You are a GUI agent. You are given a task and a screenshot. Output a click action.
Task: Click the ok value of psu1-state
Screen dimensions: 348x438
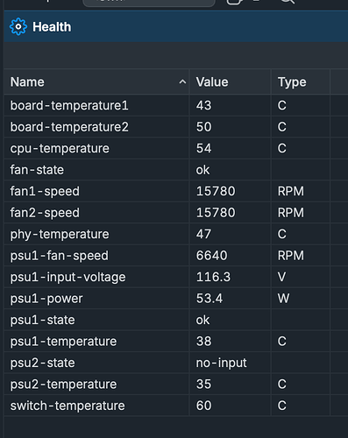point(202,320)
